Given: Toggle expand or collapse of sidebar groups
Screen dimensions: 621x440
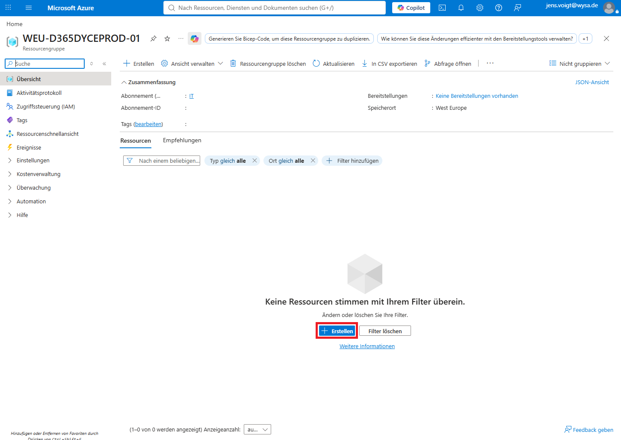Looking at the screenshot, I should 92,64.
